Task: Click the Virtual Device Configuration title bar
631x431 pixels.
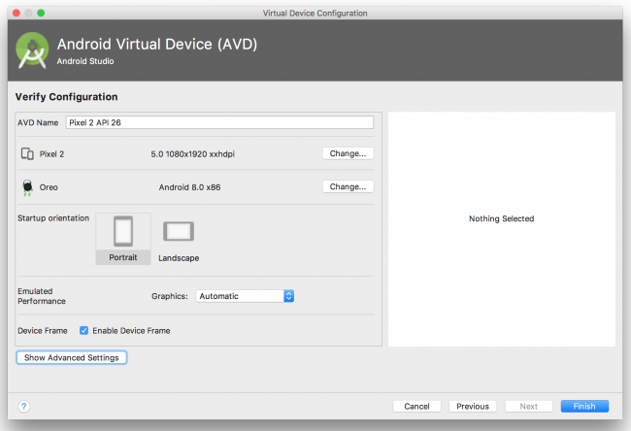Action: [315, 13]
